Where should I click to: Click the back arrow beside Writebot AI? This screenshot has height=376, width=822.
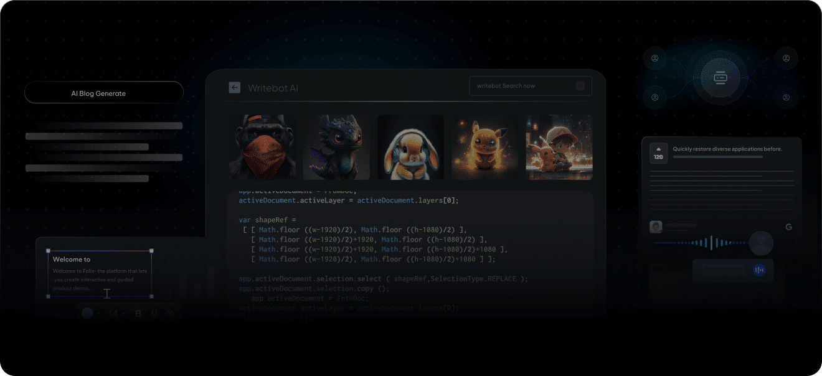pyautogui.click(x=234, y=88)
